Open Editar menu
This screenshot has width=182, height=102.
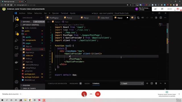pos(30,13)
